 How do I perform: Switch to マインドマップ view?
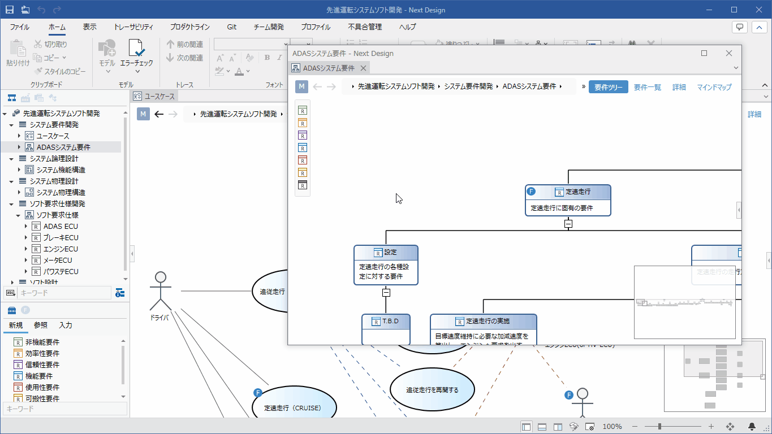point(714,87)
